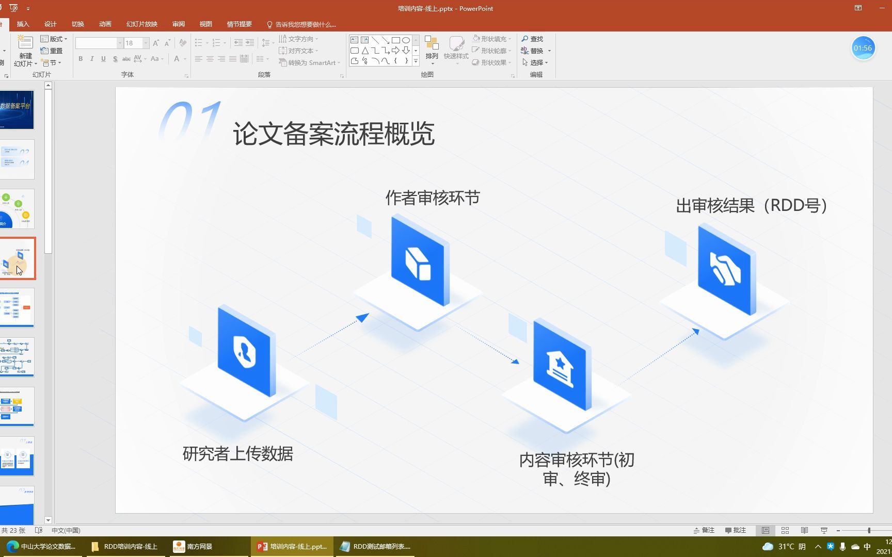Insert a text box shape from gallery
This screenshot has height=557, width=892.
355,40
